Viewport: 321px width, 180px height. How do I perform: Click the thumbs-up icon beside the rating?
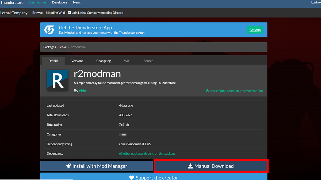pos(127,125)
